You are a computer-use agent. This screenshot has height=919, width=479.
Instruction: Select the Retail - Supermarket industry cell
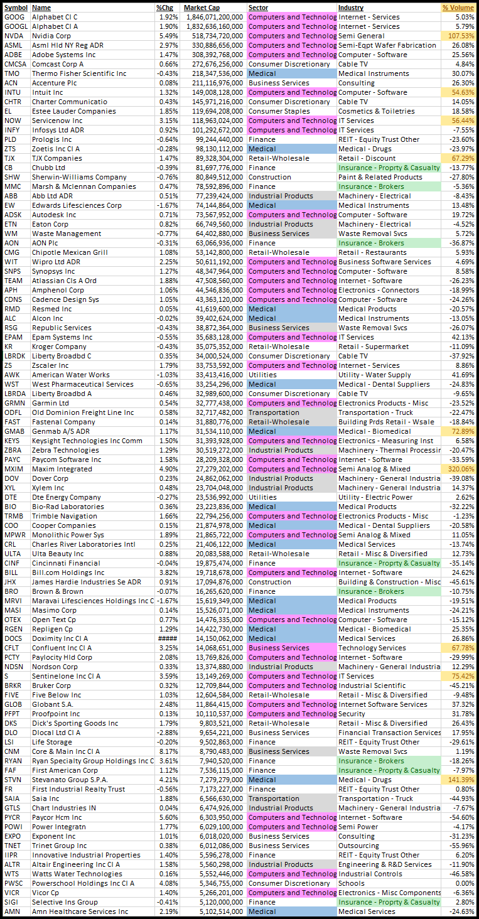(x=389, y=347)
